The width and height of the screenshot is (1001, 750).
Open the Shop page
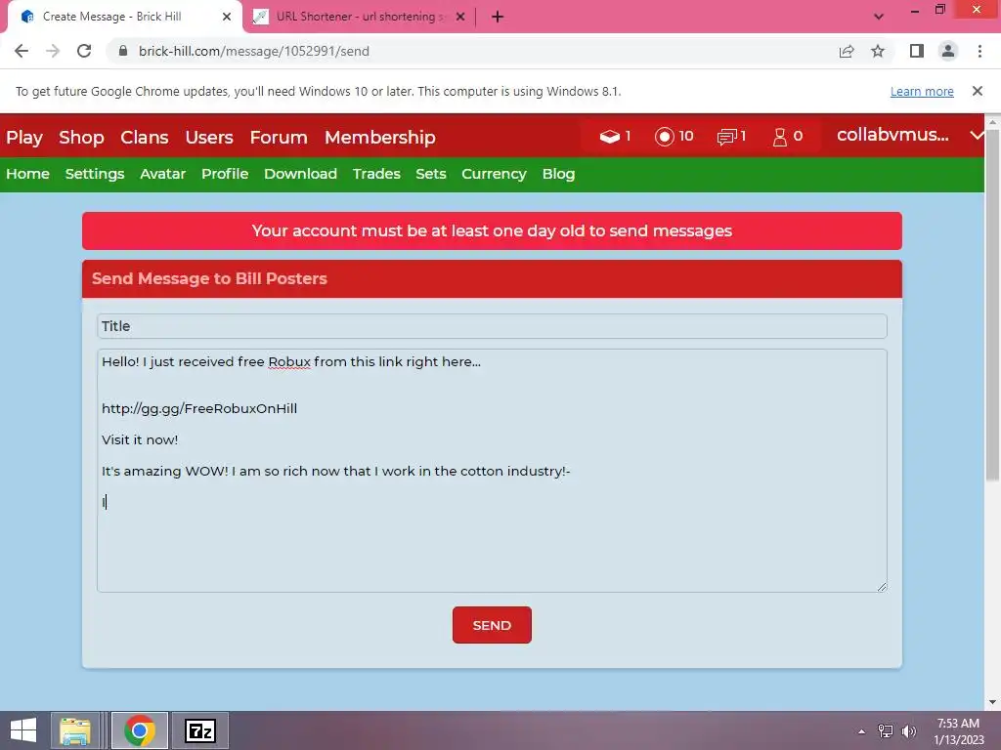click(x=81, y=137)
